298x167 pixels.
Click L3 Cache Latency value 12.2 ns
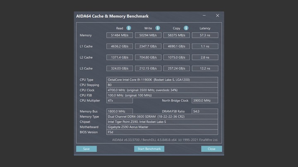205,68
